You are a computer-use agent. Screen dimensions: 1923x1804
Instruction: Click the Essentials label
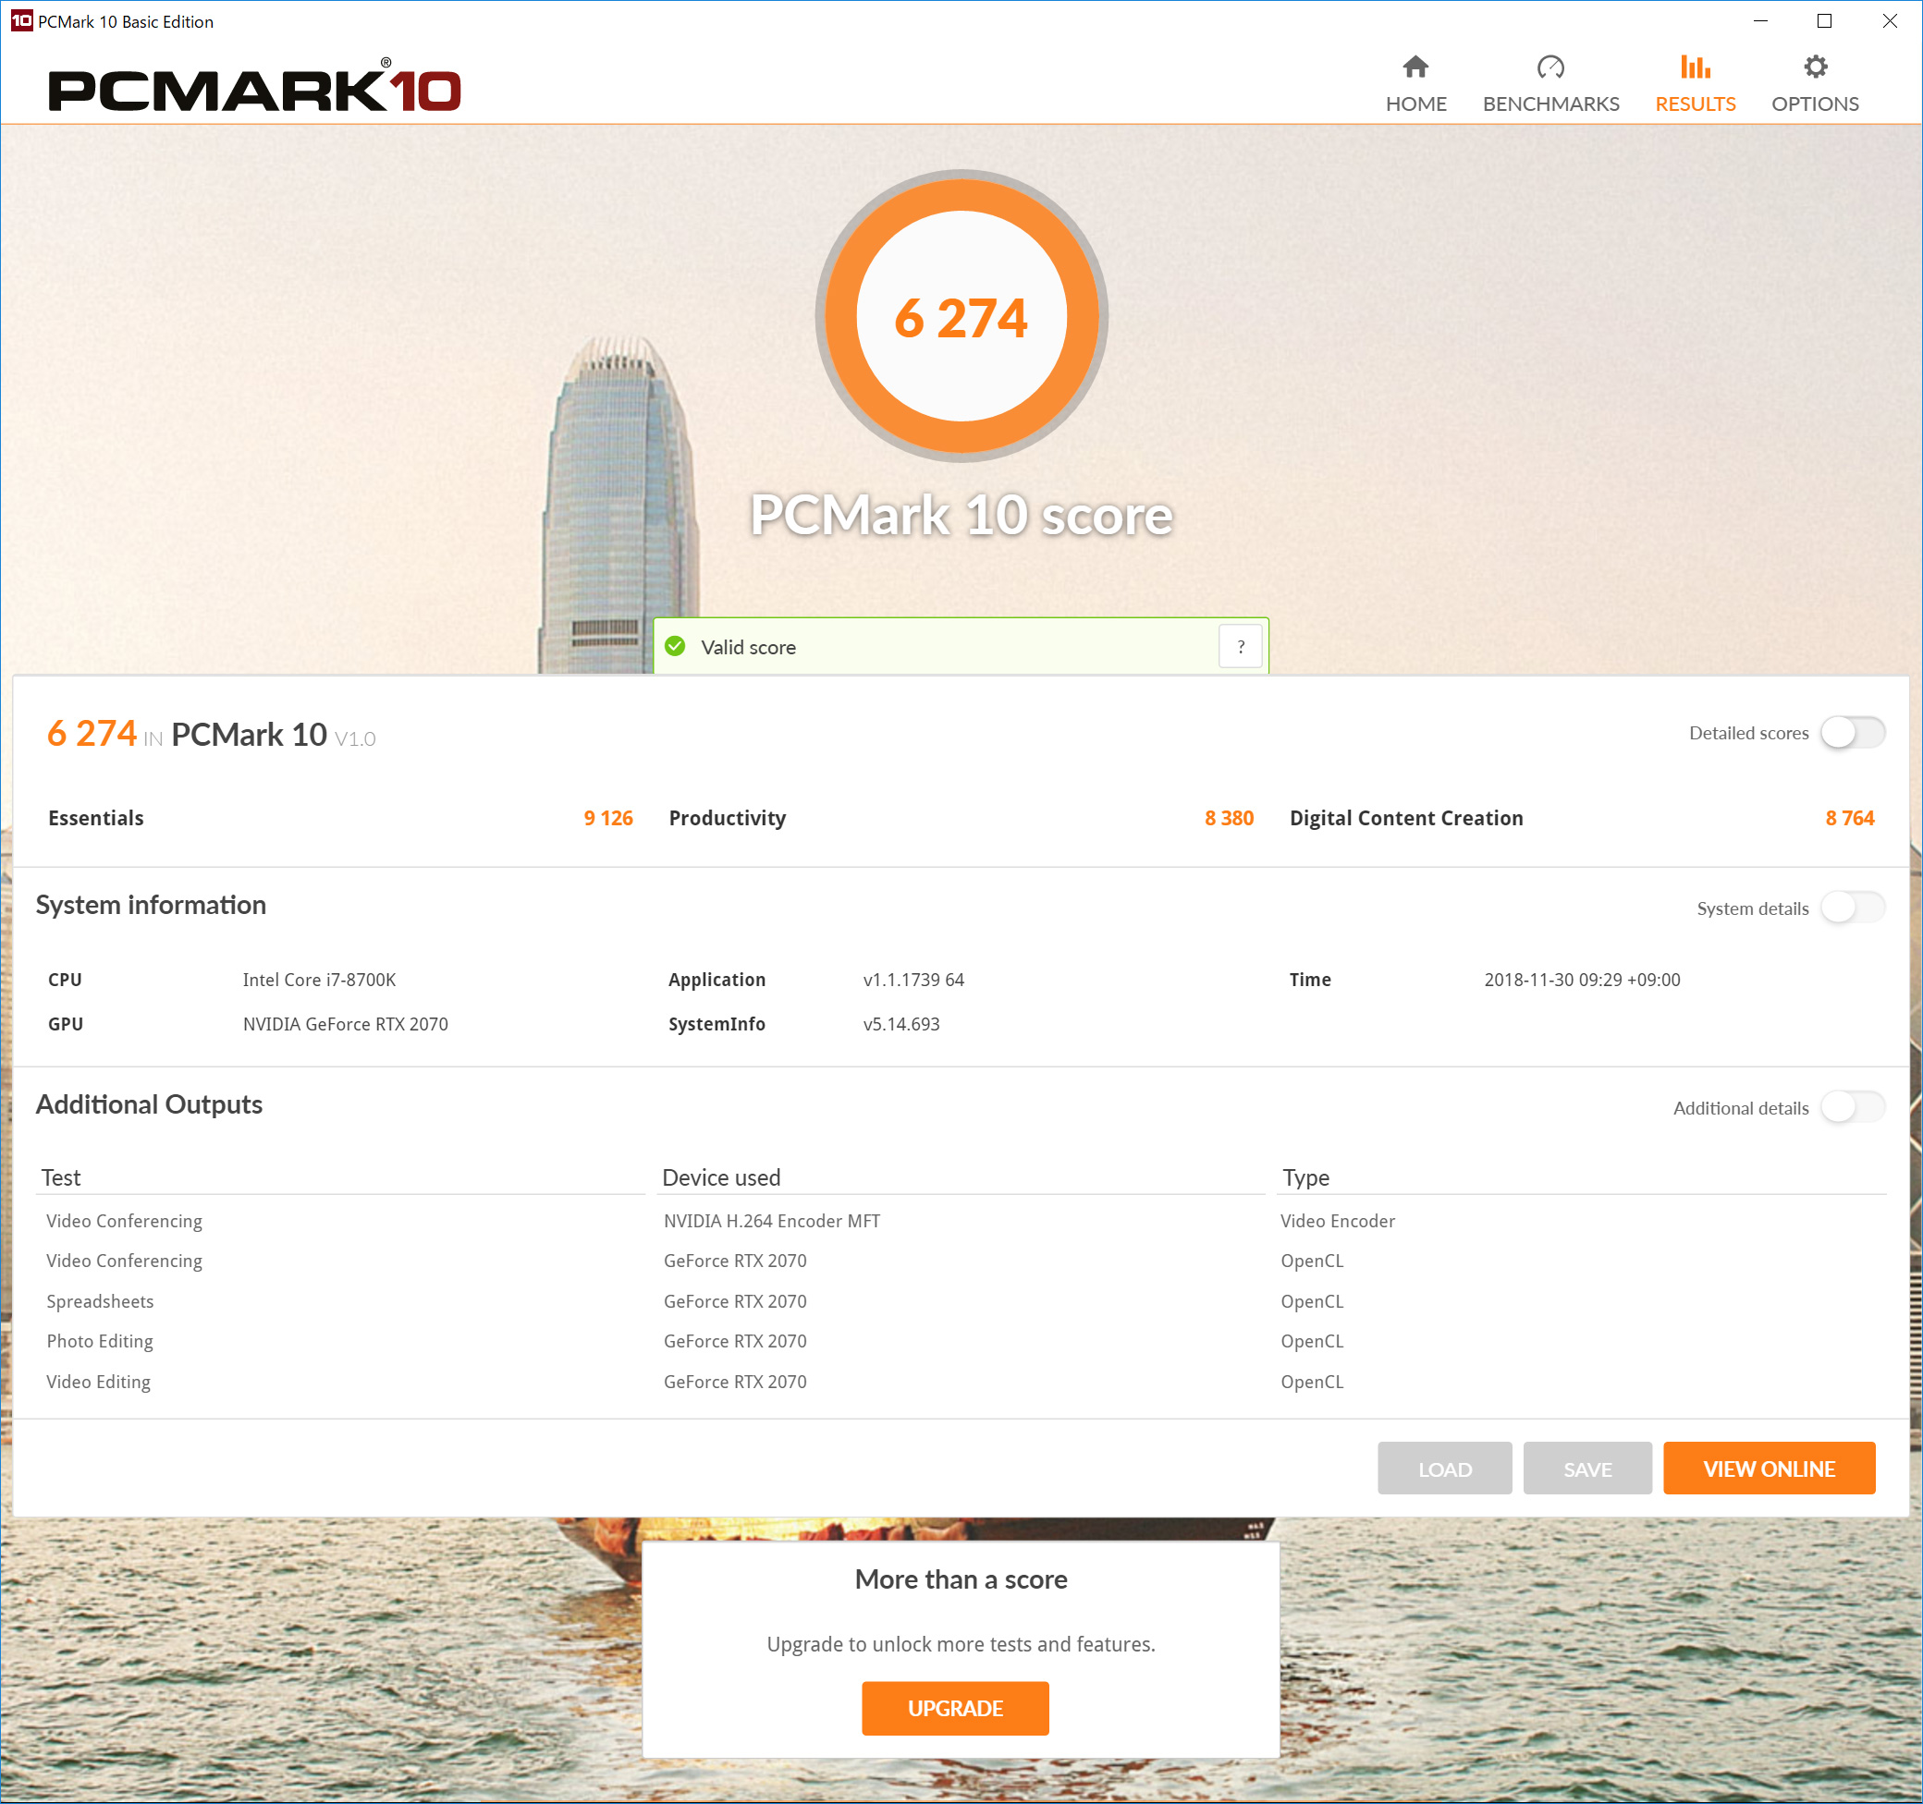96,818
